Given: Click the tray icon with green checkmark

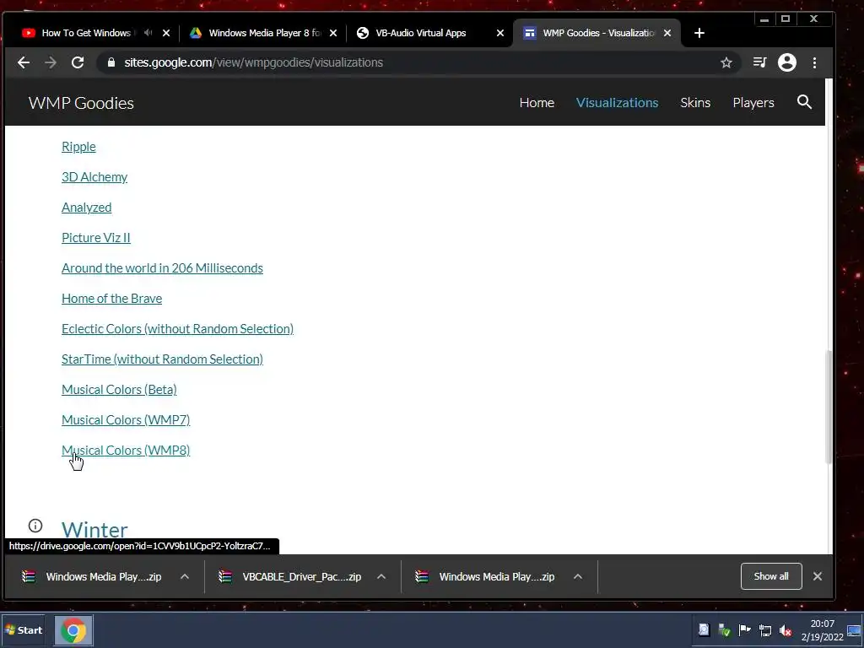Looking at the screenshot, I should [x=724, y=630].
